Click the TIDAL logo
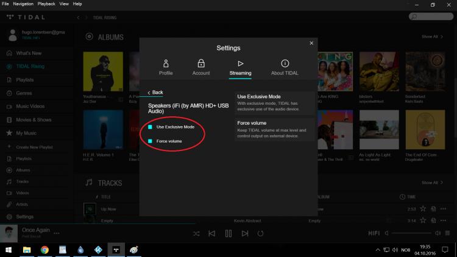The image size is (457, 257). coord(26,17)
